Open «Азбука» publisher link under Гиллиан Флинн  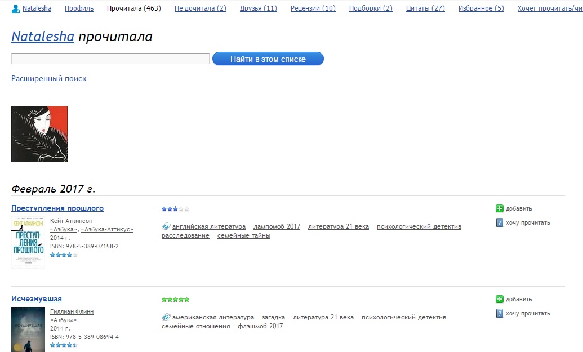click(x=64, y=320)
